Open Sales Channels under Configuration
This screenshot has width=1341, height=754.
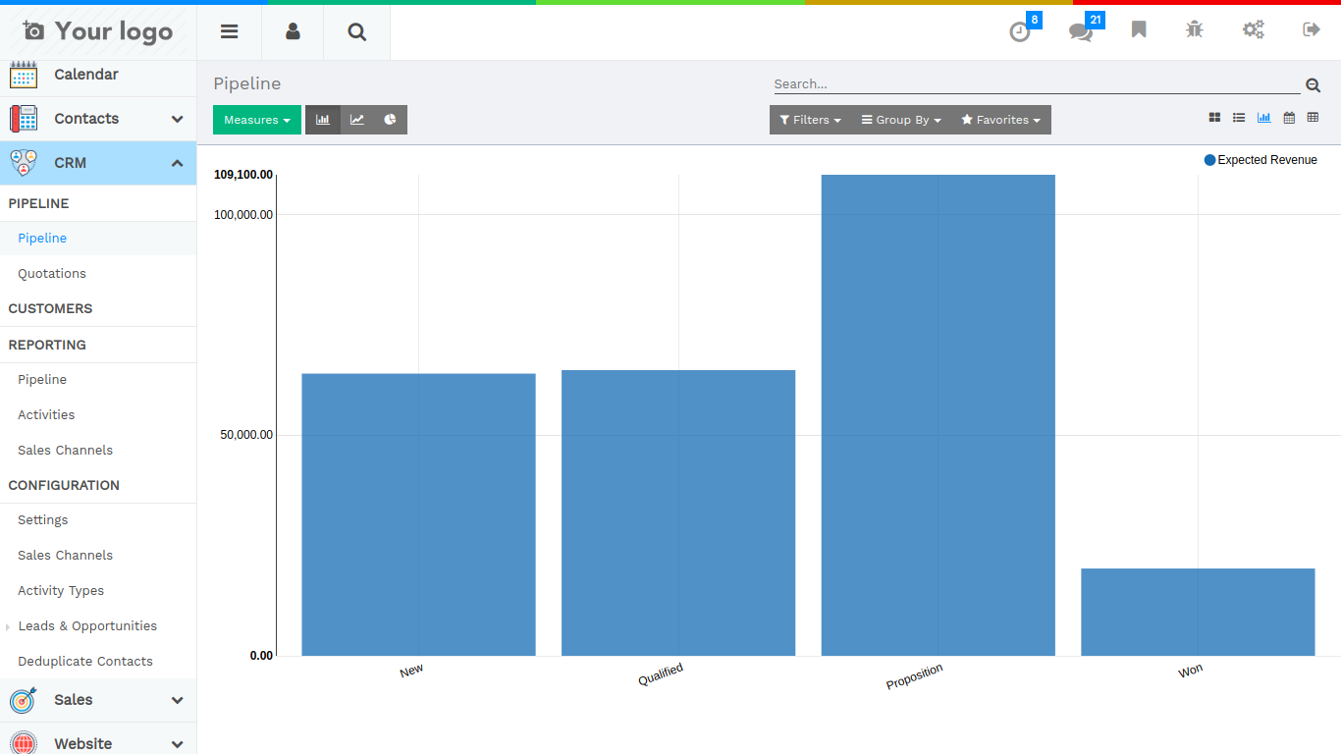pyautogui.click(x=65, y=556)
